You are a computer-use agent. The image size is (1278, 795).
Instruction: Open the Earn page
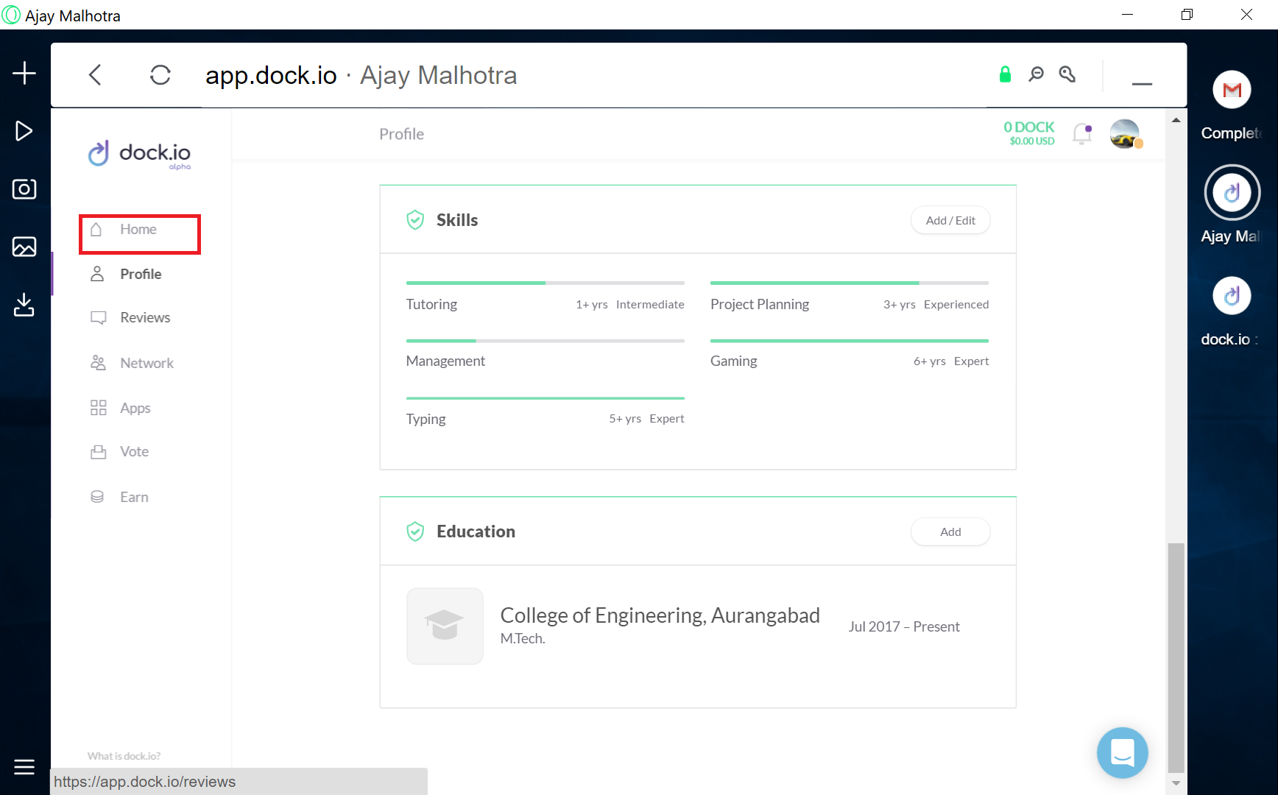(134, 497)
